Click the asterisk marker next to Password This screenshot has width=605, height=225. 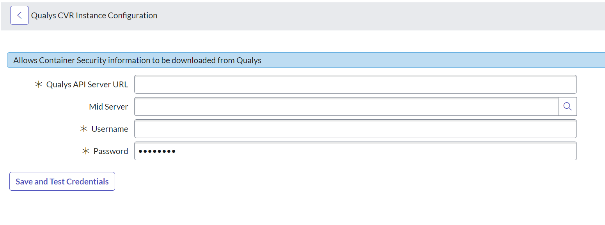point(85,151)
